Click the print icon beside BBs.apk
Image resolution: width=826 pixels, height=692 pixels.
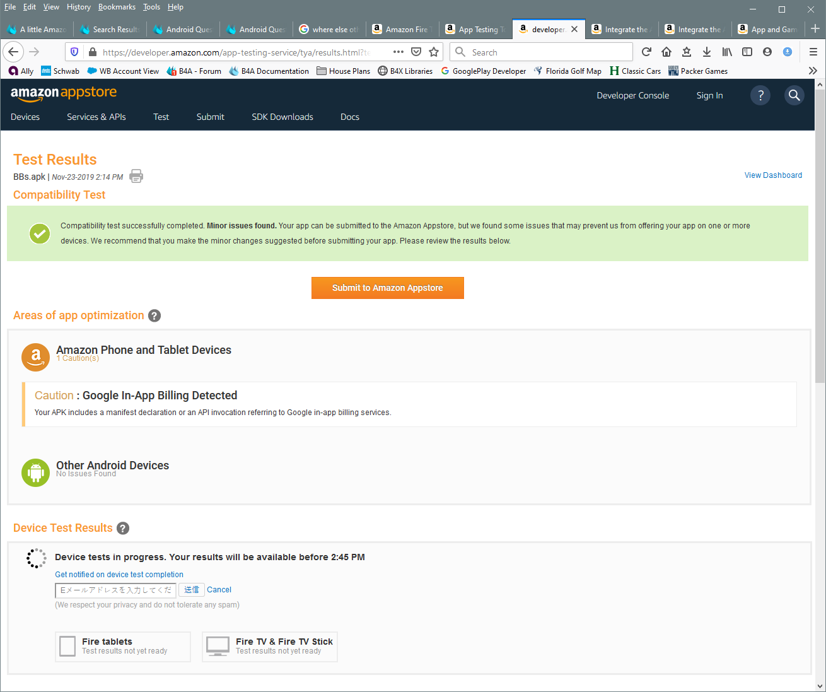point(136,176)
